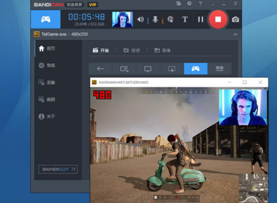Collapse the panel with the chevron arrow
Viewport: 277px width, 203px height.
click(x=235, y=35)
